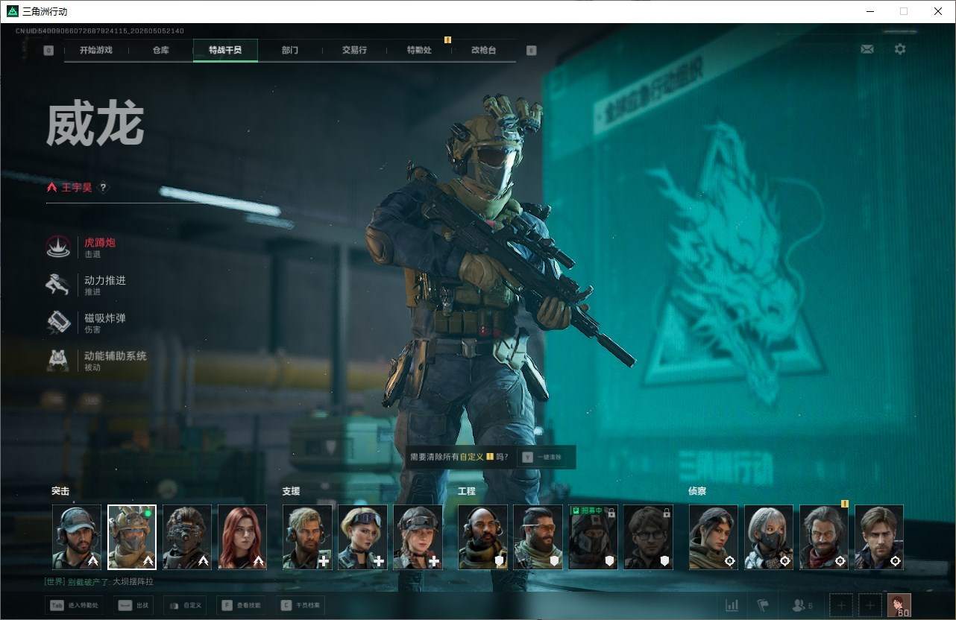
Task: Select the helmeted 威龙 operator portrait
Action: [132, 537]
